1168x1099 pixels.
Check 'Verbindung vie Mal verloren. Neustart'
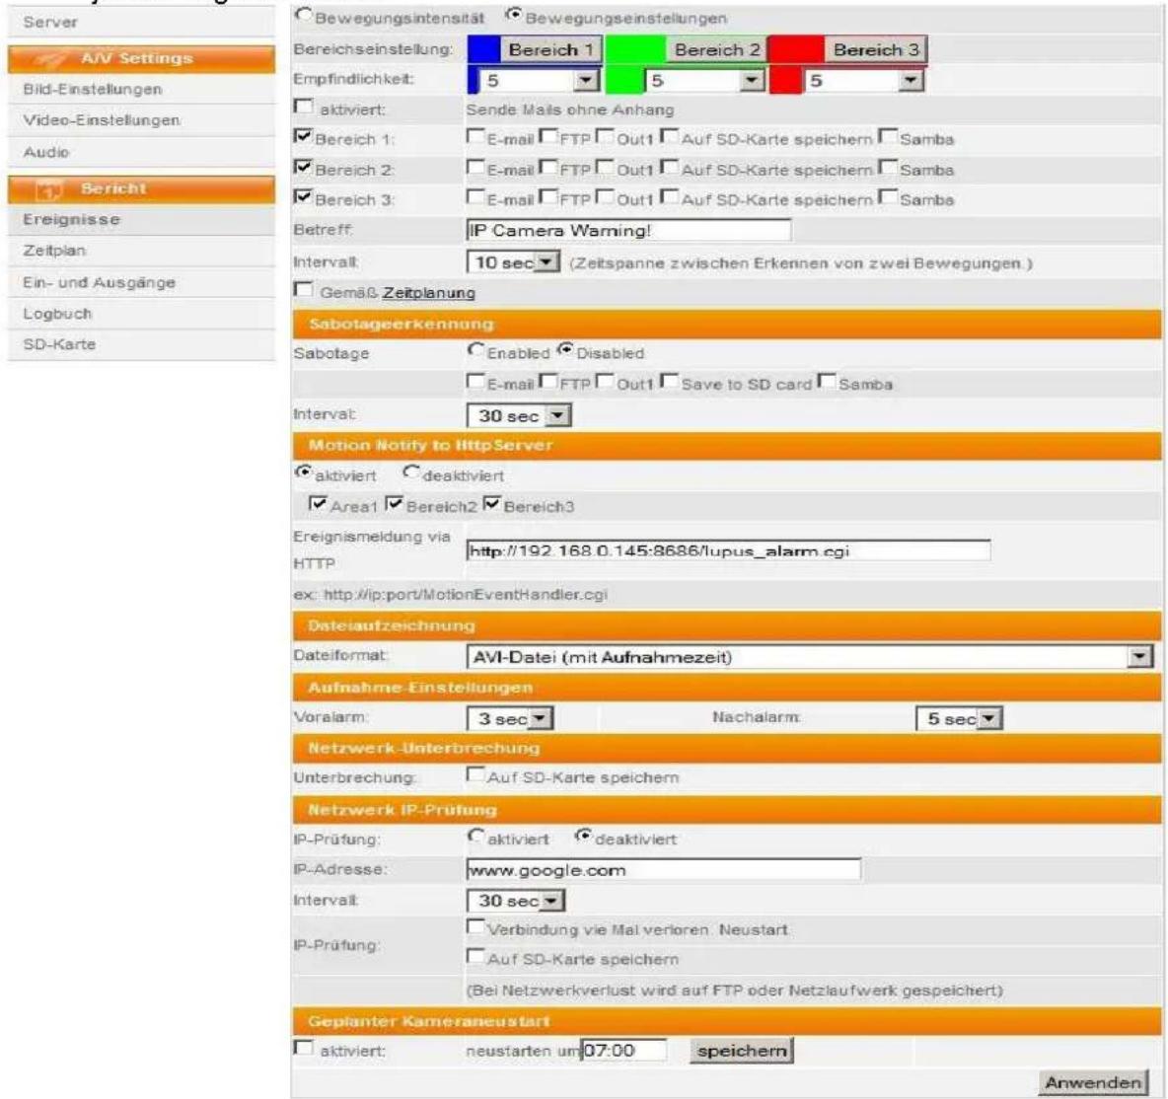point(475,927)
